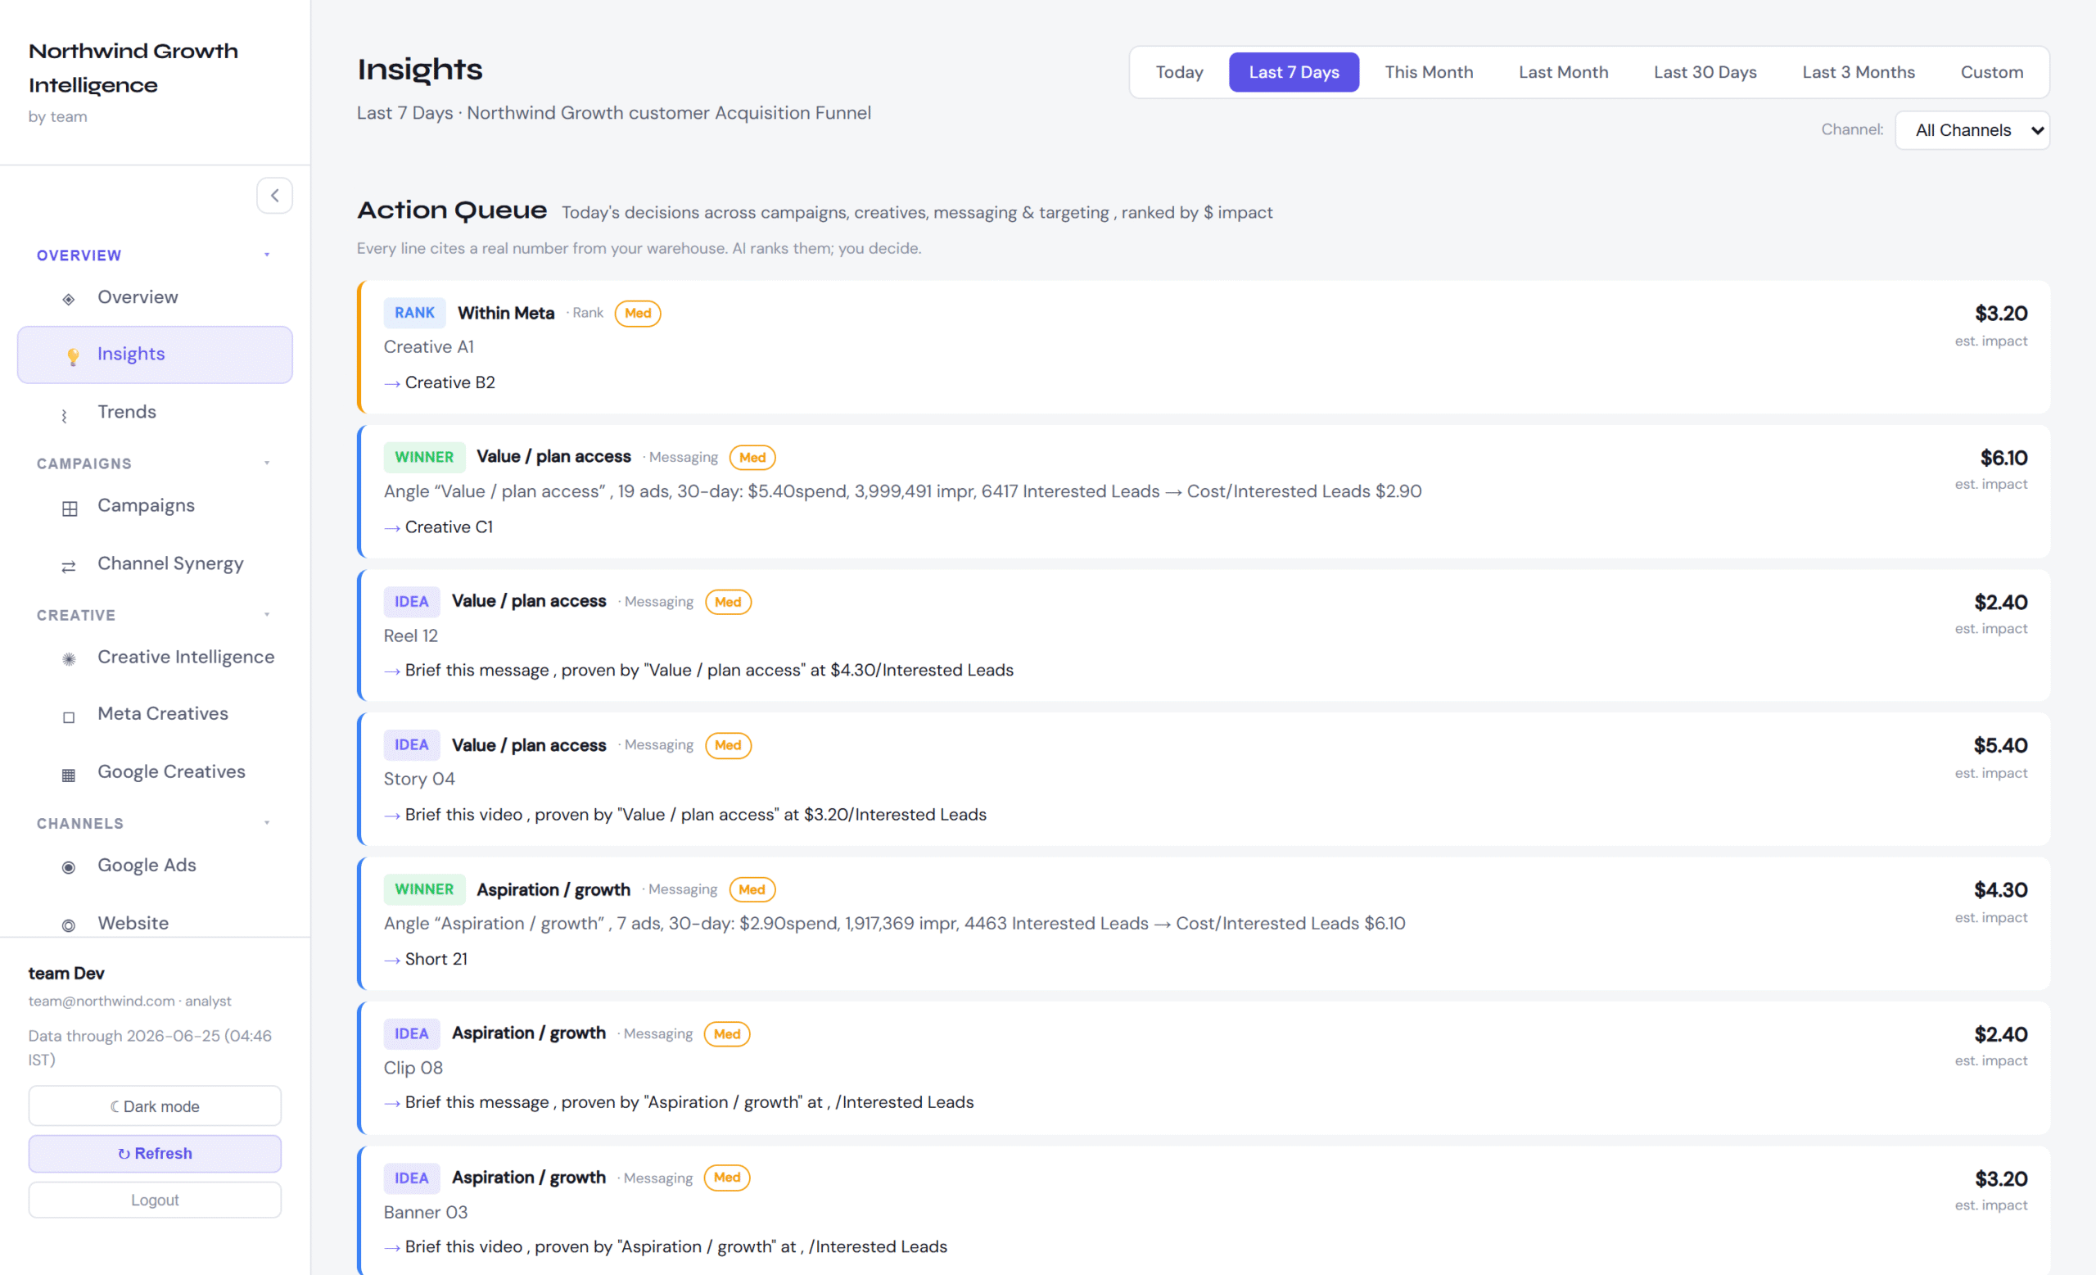Viewport: 2096px width, 1275px height.
Task: Choose the Last 3 Months range
Action: [1858, 72]
